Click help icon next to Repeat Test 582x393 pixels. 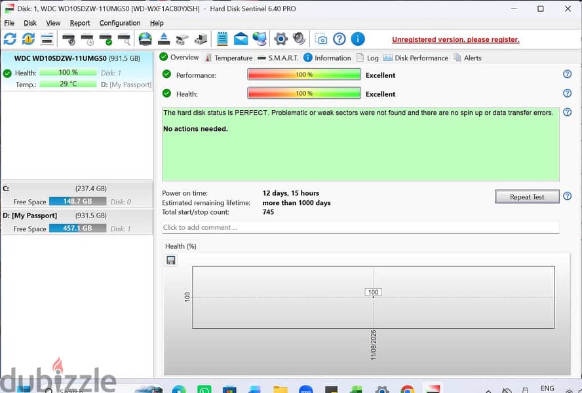click(567, 196)
